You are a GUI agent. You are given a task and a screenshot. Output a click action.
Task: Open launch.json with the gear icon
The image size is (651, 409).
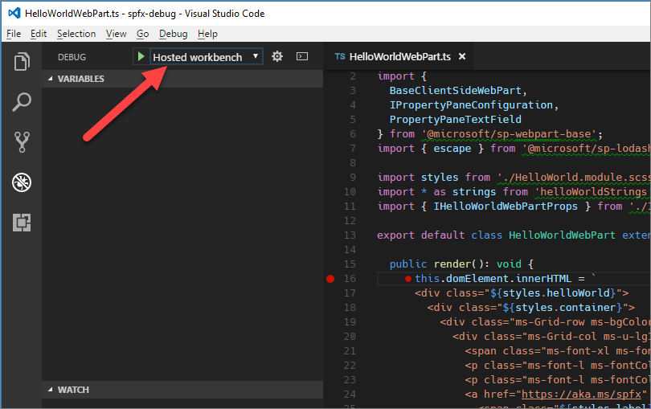point(277,56)
